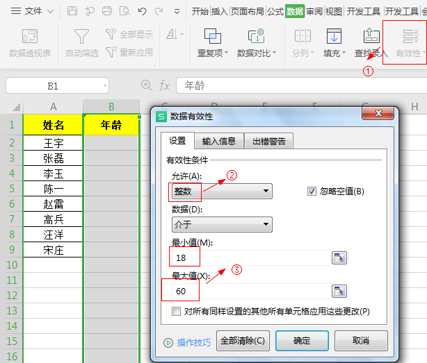The width and height of the screenshot is (427, 363).
Task: Select column B header
Action: click(x=111, y=106)
